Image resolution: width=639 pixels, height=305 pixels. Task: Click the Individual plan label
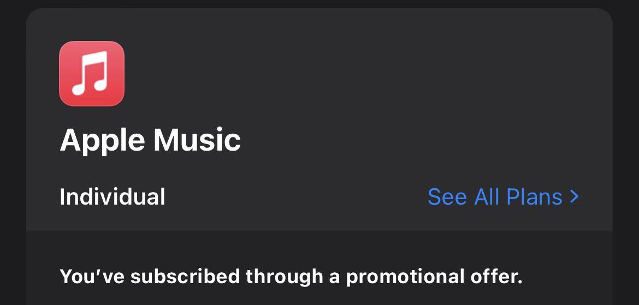coord(112,197)
